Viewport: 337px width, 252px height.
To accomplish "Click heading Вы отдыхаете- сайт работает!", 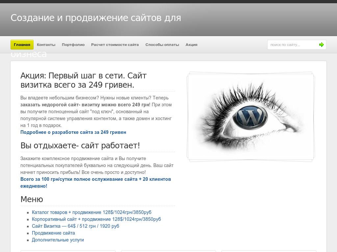I will click(x=80, y=145).
